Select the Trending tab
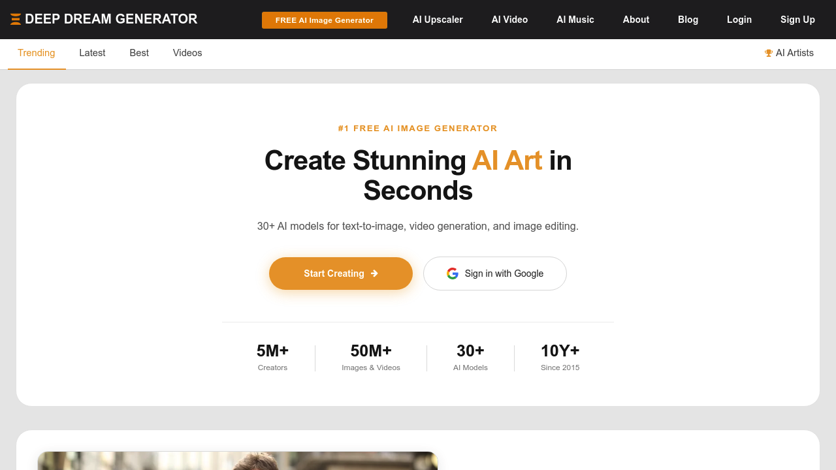This screenshot has height=470, width=836. coord(37,53)
